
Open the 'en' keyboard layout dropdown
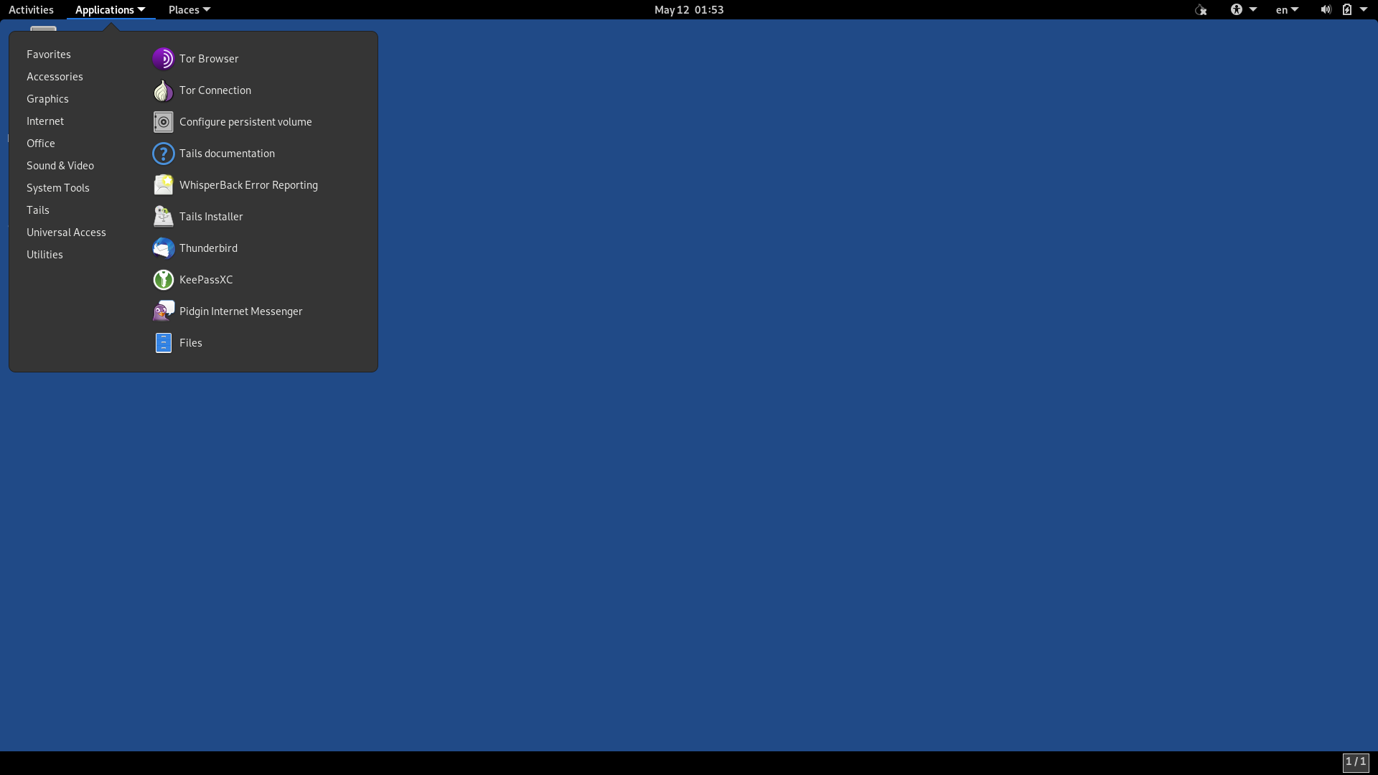click(x=1287, y=10)
